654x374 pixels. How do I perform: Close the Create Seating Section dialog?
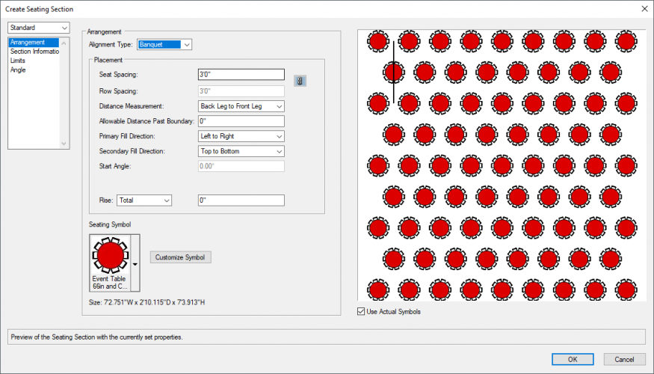(x=644, y=8)
